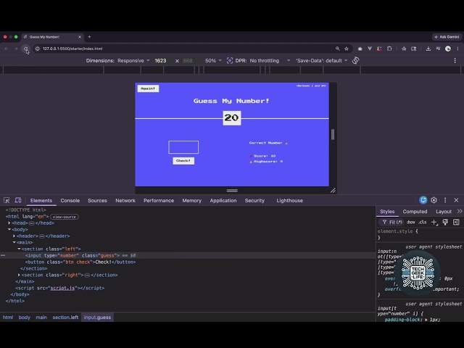The height and width of the screenshot is (348, 464).
Task: Click the device pixel ratio icon
Action: [x=230, y=61]
